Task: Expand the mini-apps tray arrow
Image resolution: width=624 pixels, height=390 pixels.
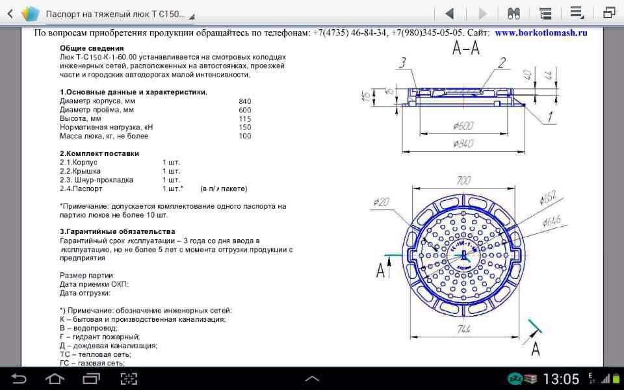Action: pyautogui.click(x=311, y=378)
